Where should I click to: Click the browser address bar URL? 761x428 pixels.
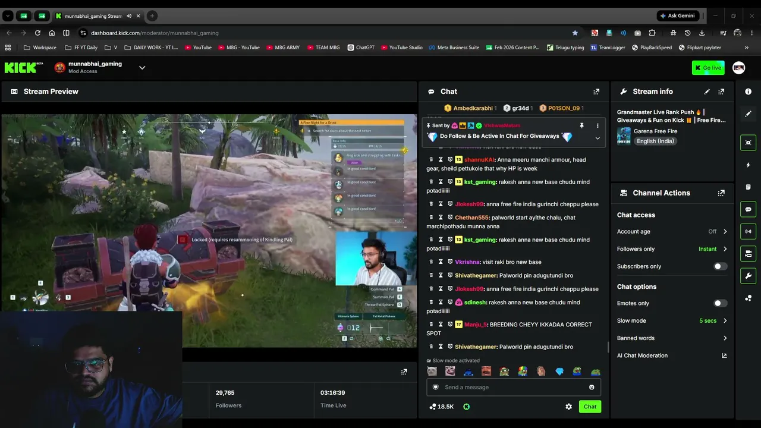155,33
